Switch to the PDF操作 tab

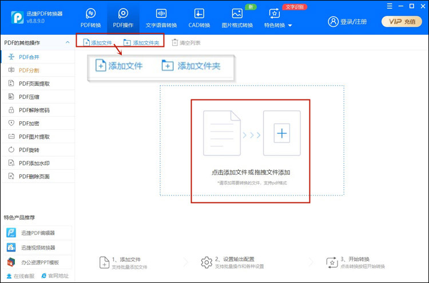point(123,18)
